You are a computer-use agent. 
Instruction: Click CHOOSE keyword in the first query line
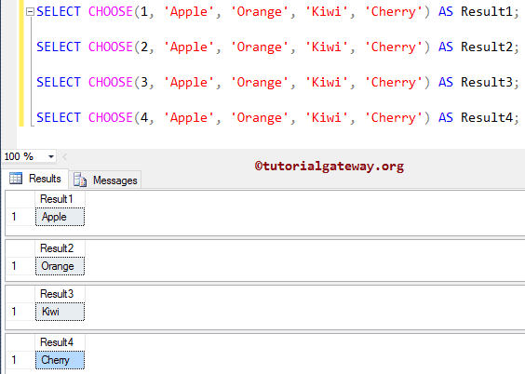(x=111, y=12)
